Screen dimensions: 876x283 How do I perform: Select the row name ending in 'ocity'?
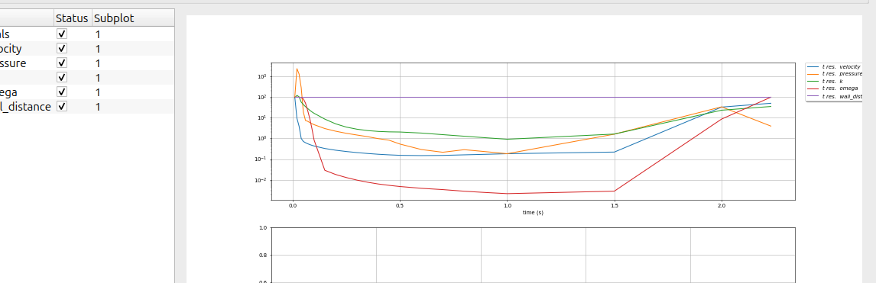point(11,49)
